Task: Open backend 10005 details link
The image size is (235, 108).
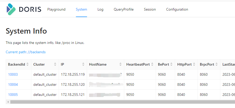Action: (13, 95)
